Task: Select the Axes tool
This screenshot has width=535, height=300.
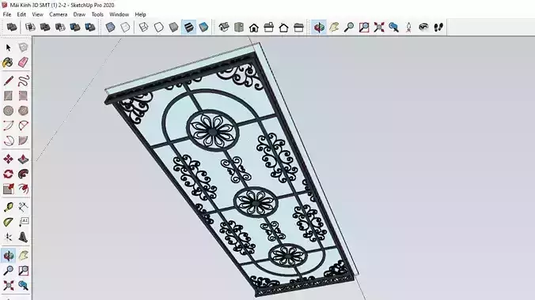Action: coord(8,237)
